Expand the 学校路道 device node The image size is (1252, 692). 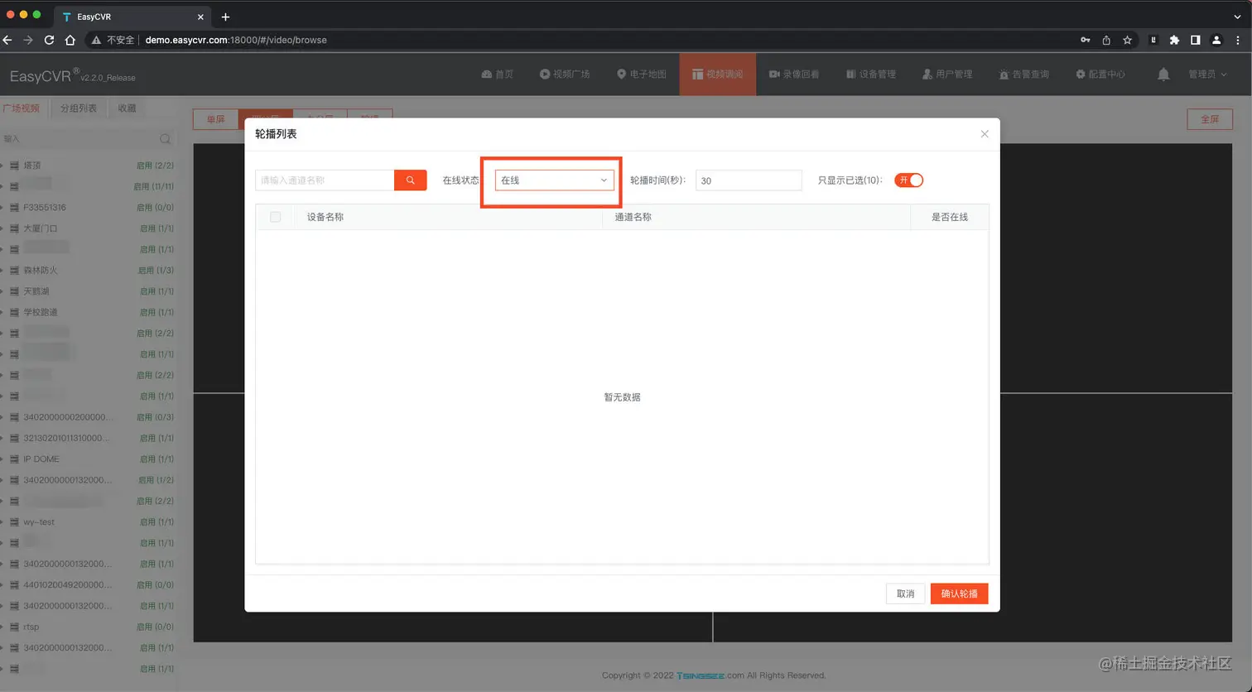[2, 312]
